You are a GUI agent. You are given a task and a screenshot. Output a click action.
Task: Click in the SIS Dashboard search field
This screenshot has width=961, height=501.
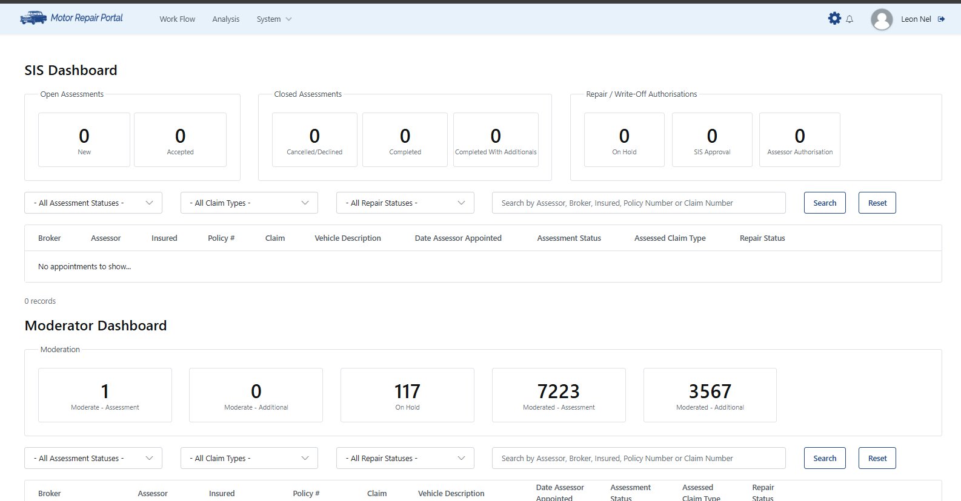638,203
